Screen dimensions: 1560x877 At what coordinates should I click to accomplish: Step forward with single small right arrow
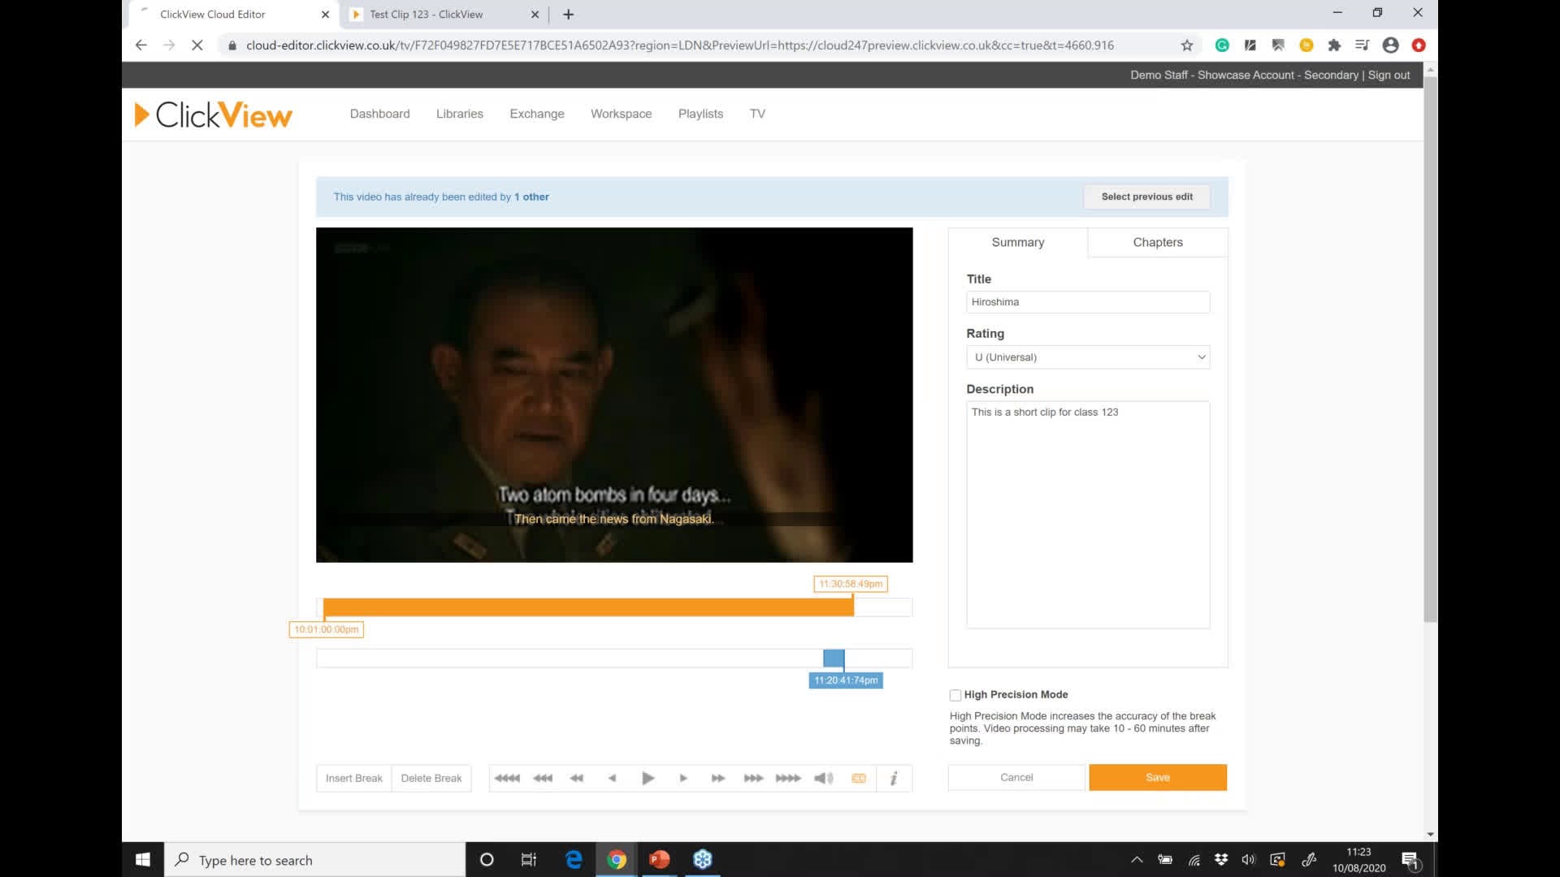683,778
